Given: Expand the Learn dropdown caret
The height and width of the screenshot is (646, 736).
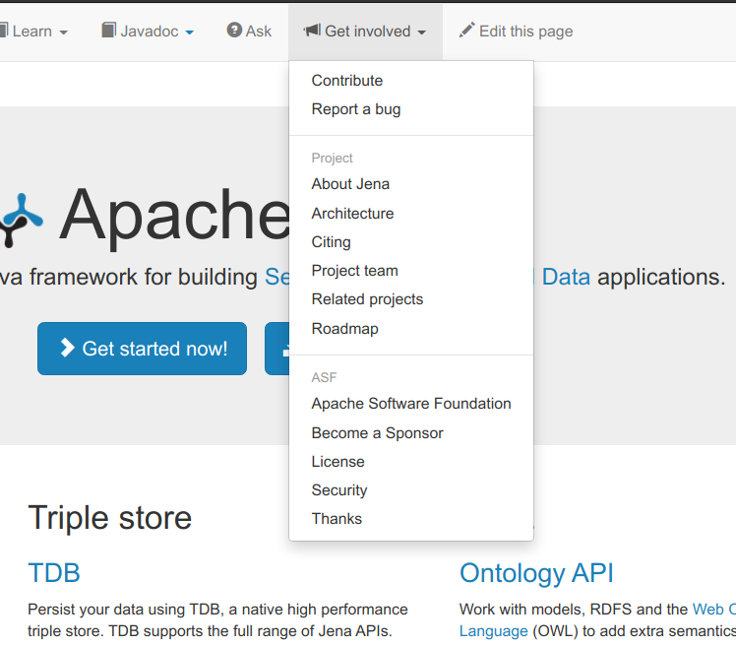Looking at the screenshot, I should point(63,32).
